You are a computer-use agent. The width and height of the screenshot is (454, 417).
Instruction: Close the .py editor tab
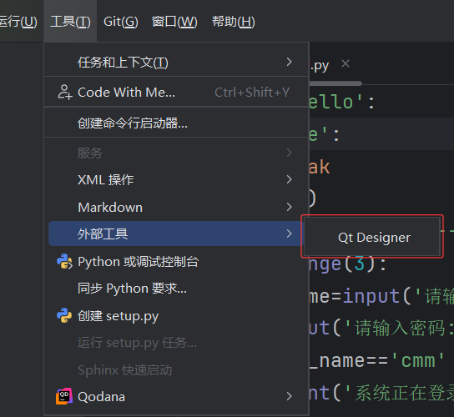pyautogui.click(x=346, y=63)
